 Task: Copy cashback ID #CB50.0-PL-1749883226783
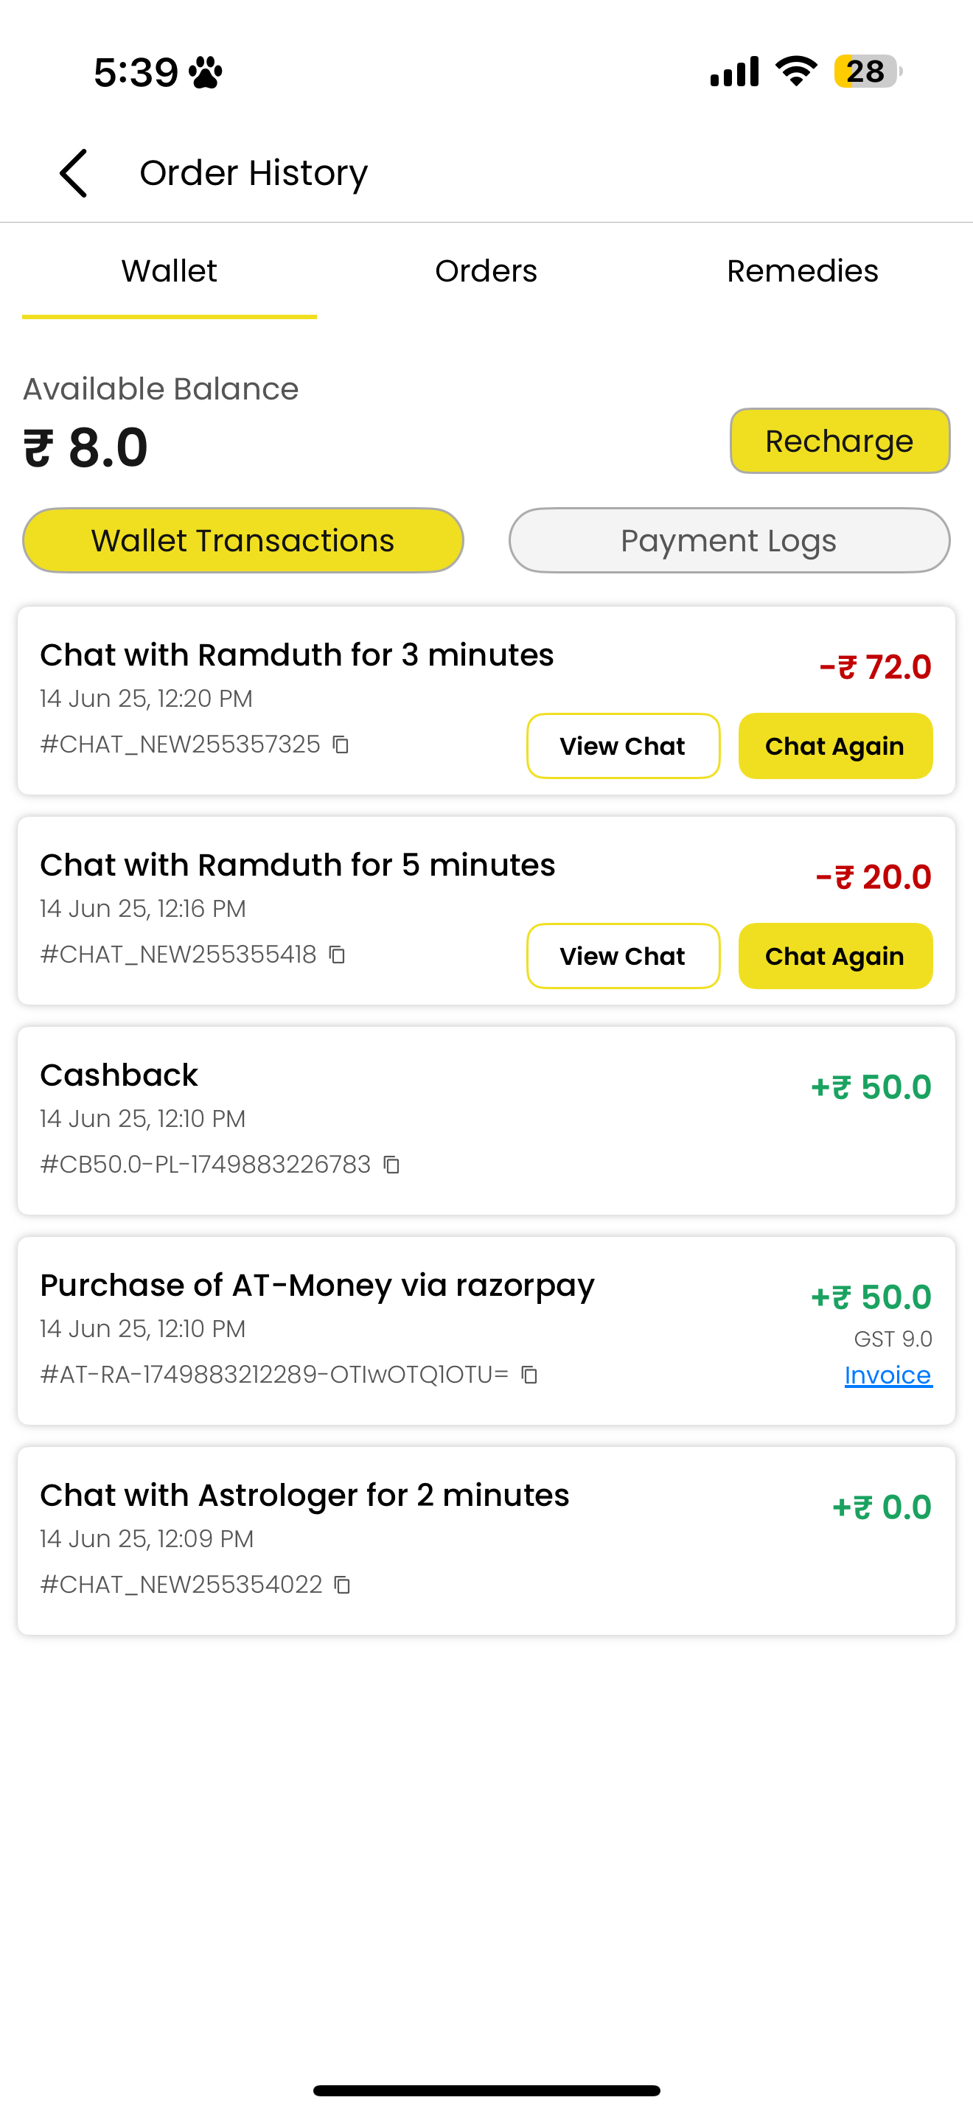392,1165
